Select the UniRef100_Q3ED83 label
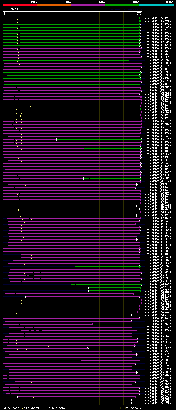 point(158,251)
